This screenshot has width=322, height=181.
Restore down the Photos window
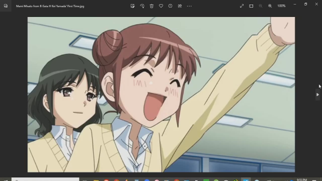(x=306, y=4)
